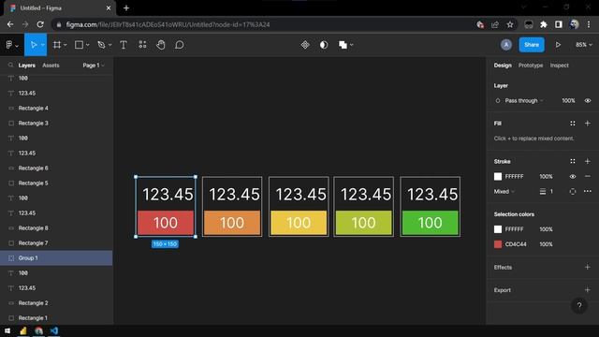Open the Resources tool
This screenshot has width=599, height=337.
click(142, 45)
